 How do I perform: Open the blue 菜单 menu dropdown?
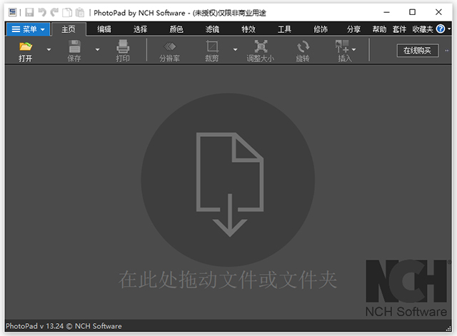click(29, 29)
